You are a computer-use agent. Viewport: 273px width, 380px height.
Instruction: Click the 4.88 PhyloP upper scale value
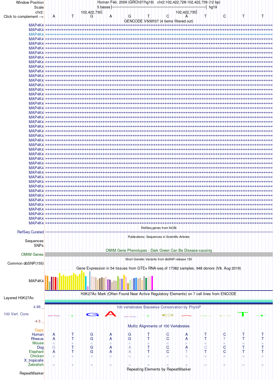click(37, 307)
